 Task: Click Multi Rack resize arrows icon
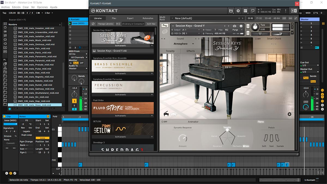296,18
